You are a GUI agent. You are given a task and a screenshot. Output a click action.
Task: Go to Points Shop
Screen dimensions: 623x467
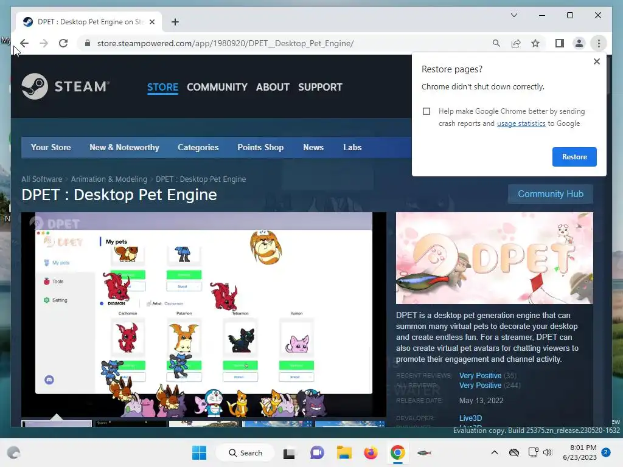(x=260, y=147)
